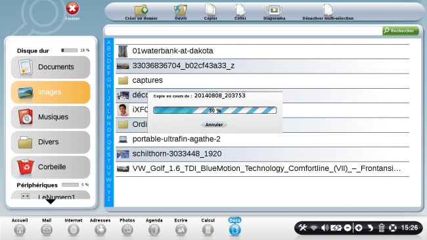The height and width of the screenshot is (240, 427).
Task: Click the 30 % copy progress bar
Action: tap(215, 110)
